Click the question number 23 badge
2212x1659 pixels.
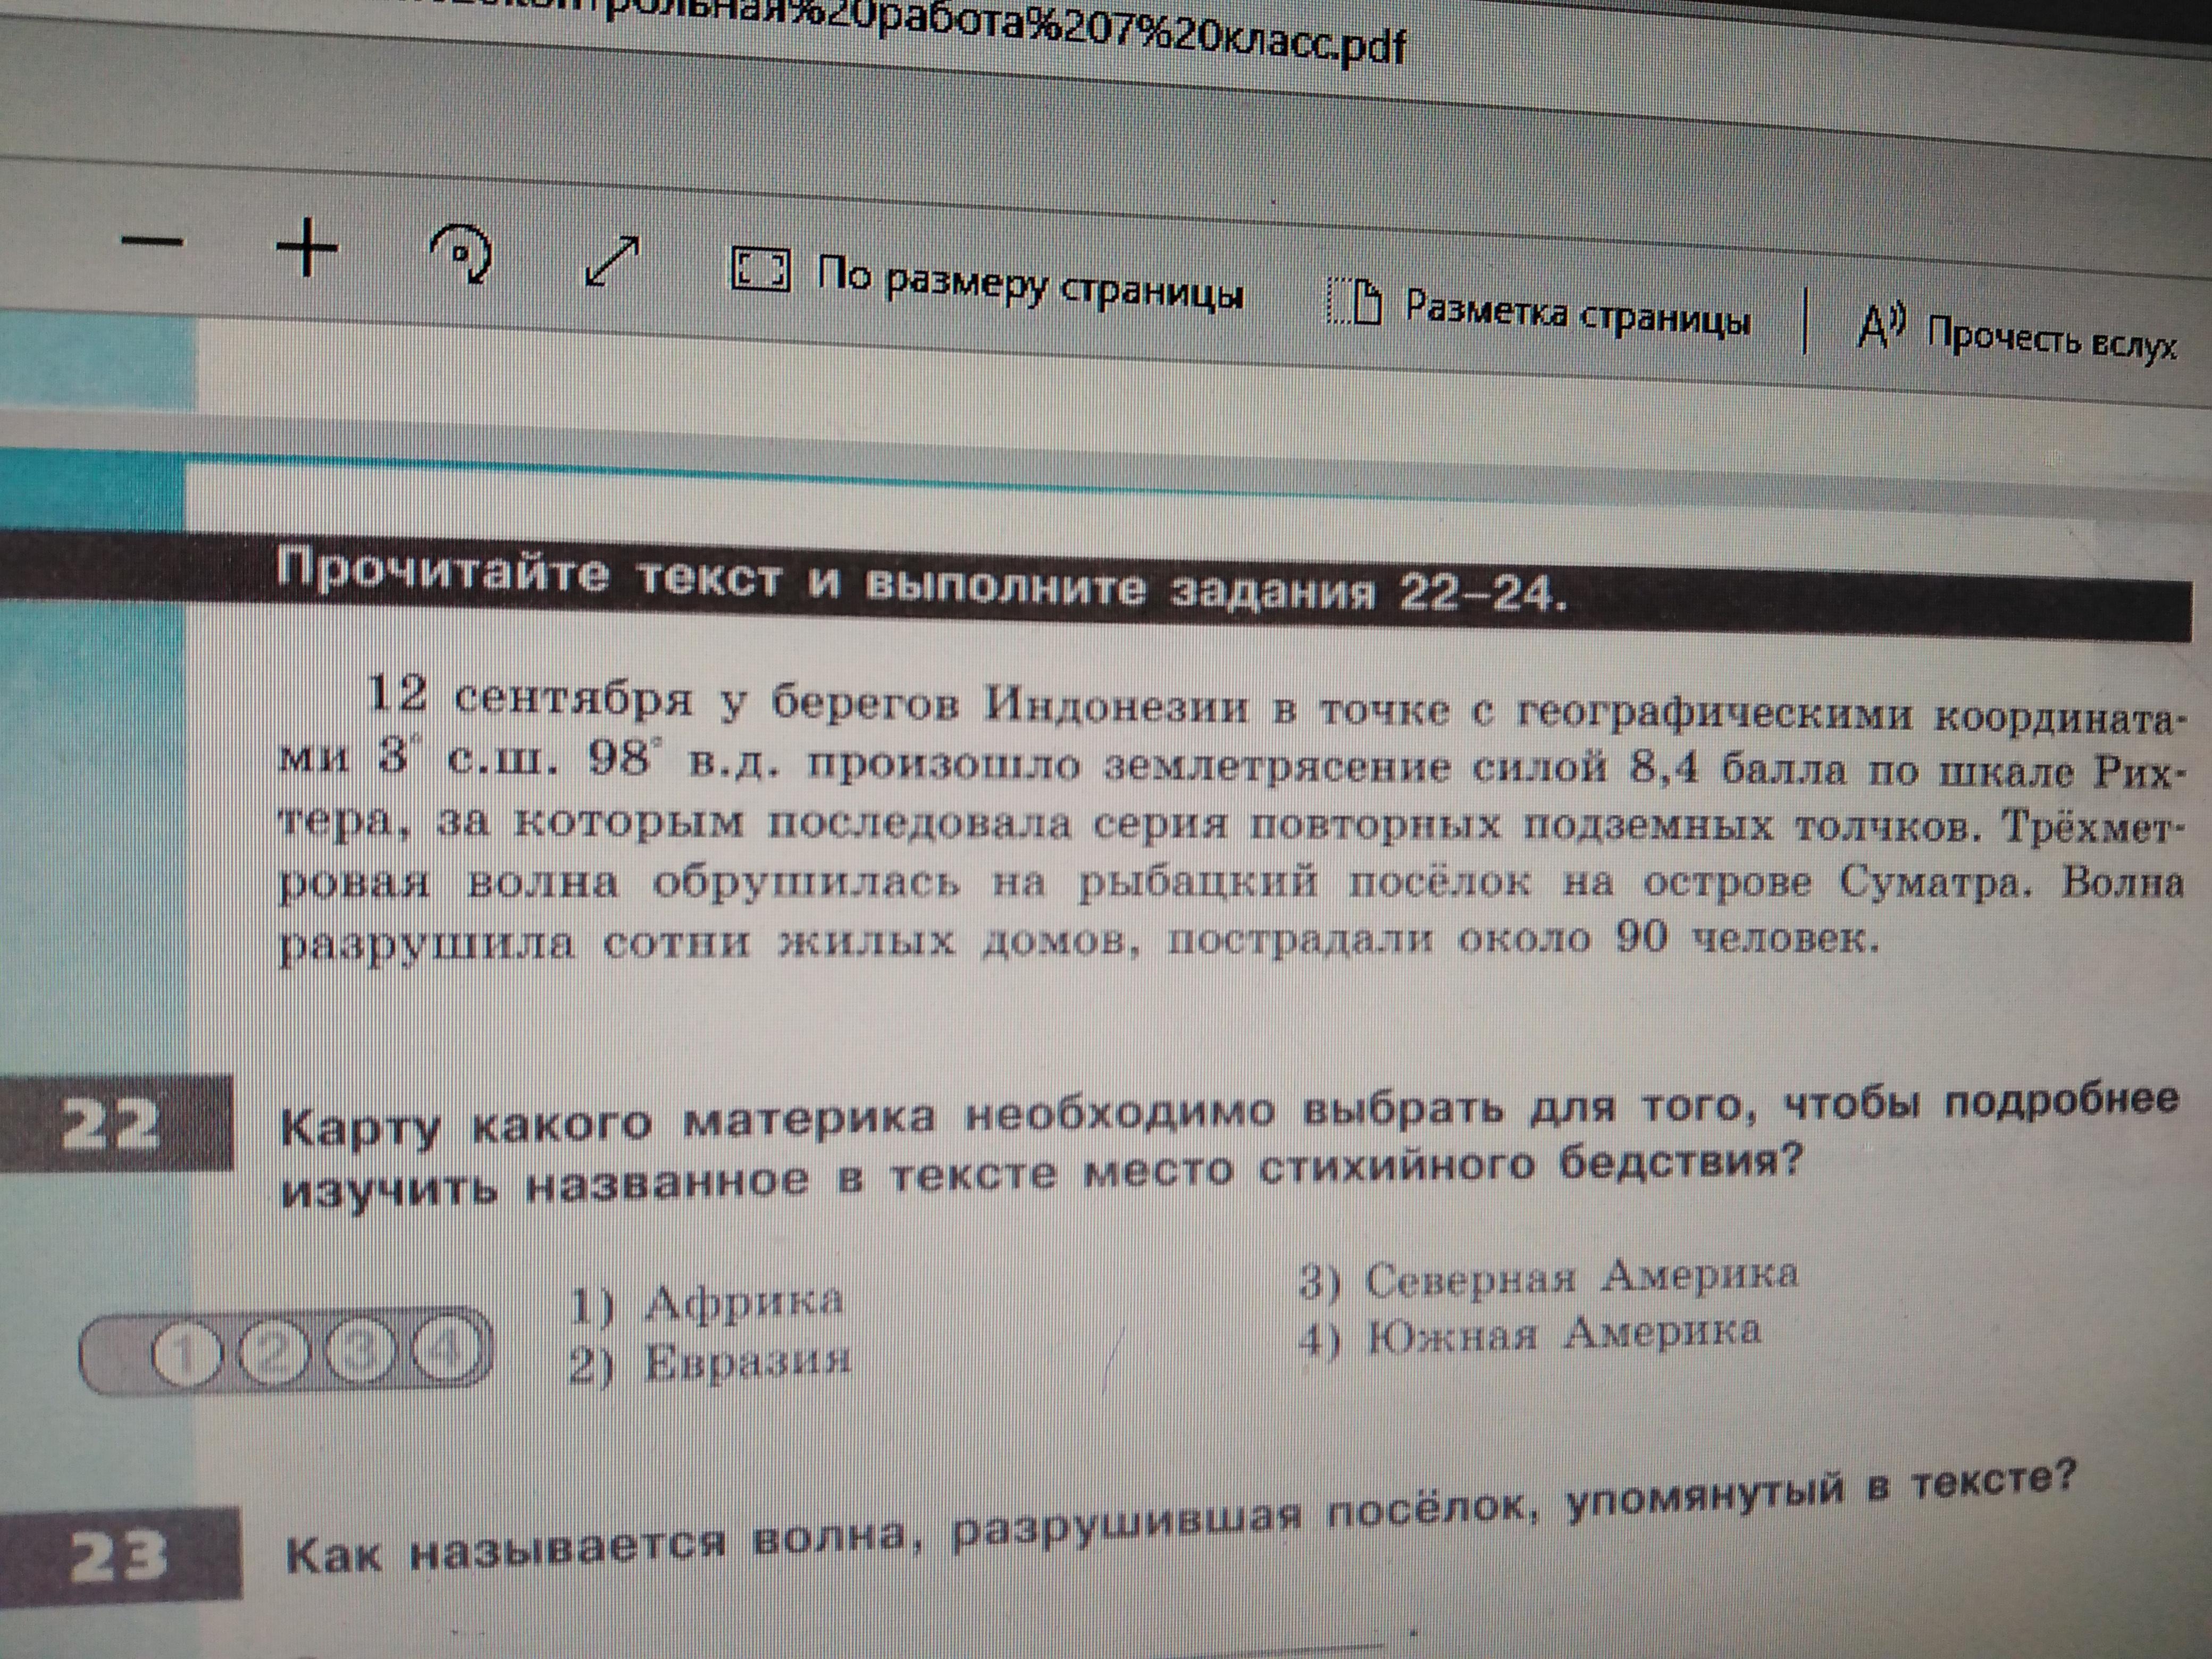pos(118,1556)
